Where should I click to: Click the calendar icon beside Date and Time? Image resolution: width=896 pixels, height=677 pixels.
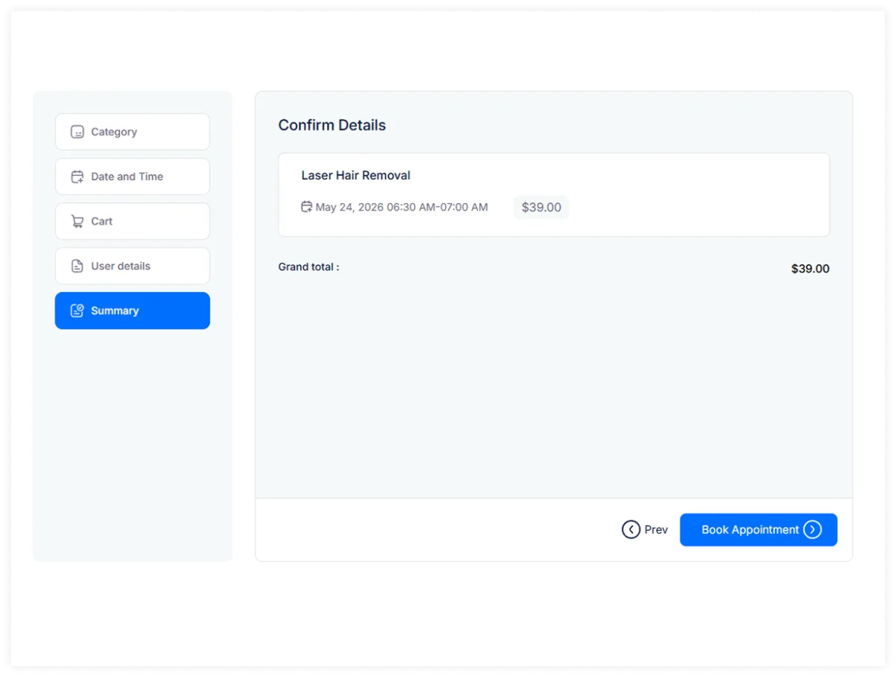pyautogui.click(x=77, y=177)
